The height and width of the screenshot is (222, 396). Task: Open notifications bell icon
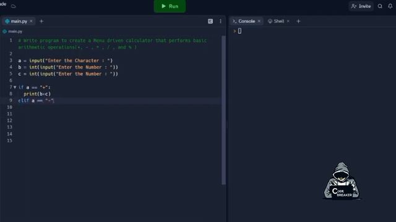(390, 6)
